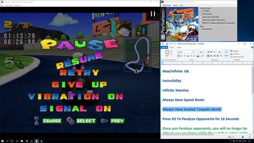254x143 pixels.
Task: Toggle bold formatting in WordPad
Action: click(179, 56)
